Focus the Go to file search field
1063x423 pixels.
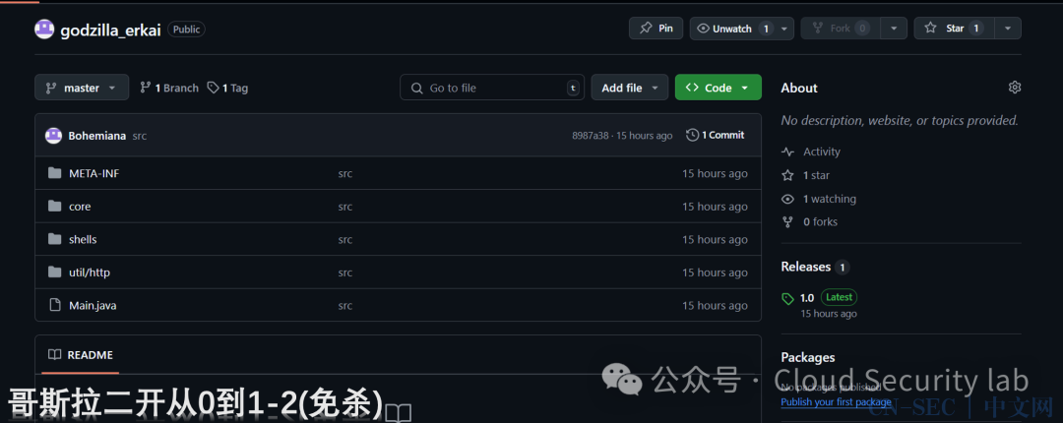(x=491, y=88)
